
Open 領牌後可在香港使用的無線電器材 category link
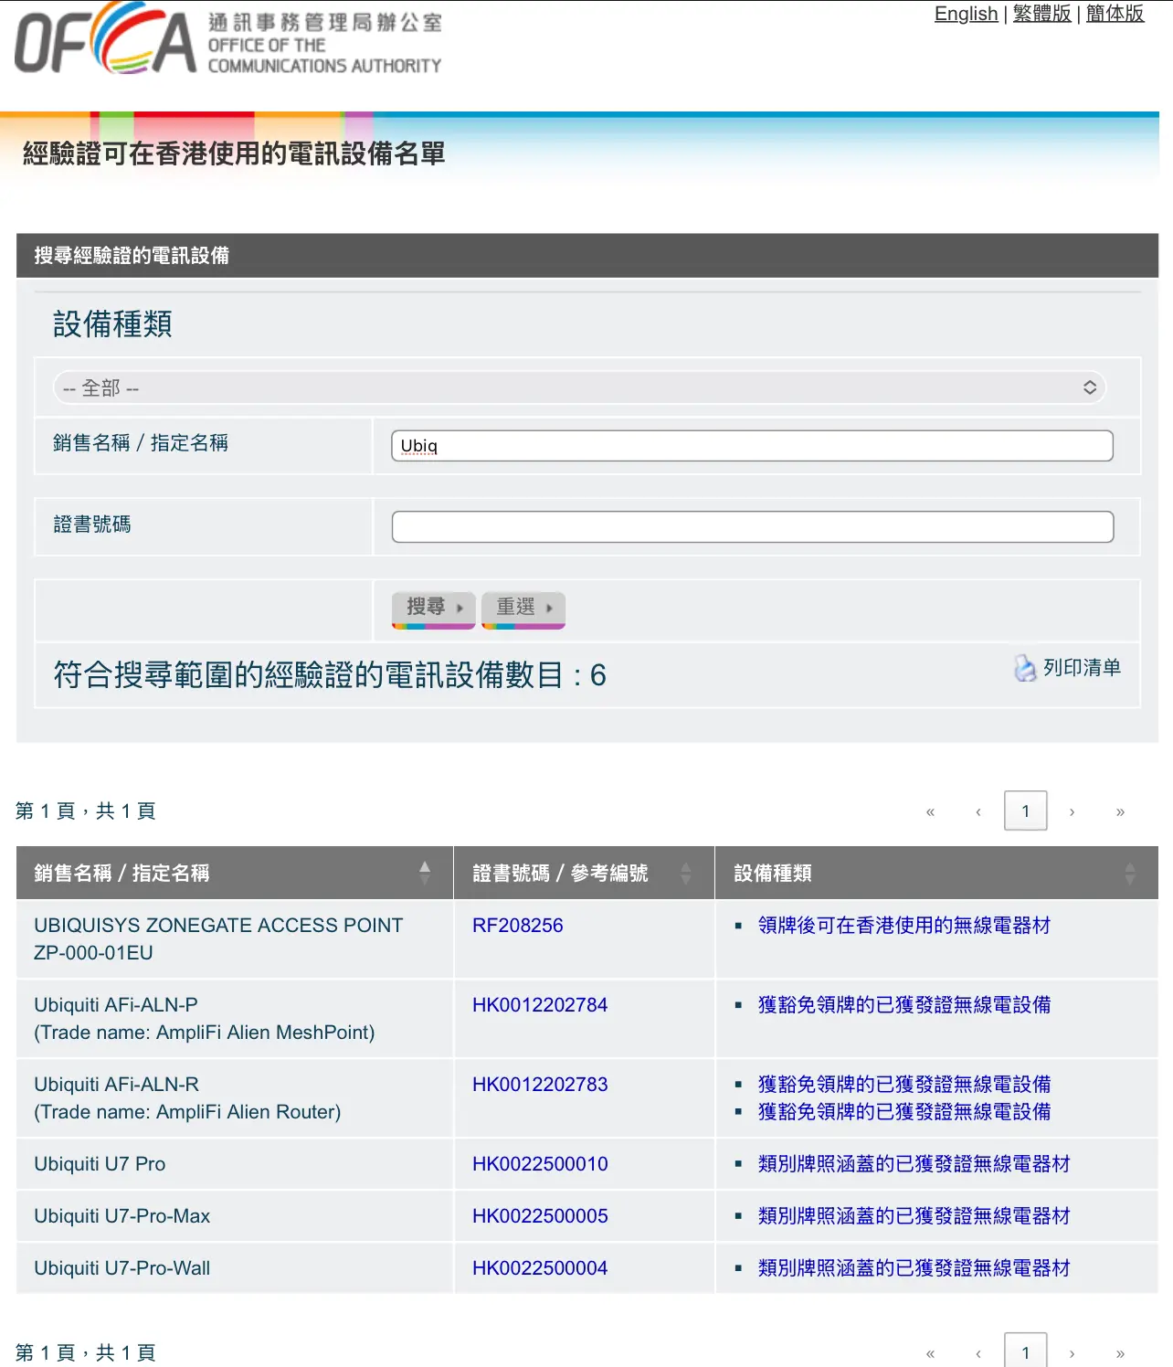904,925
